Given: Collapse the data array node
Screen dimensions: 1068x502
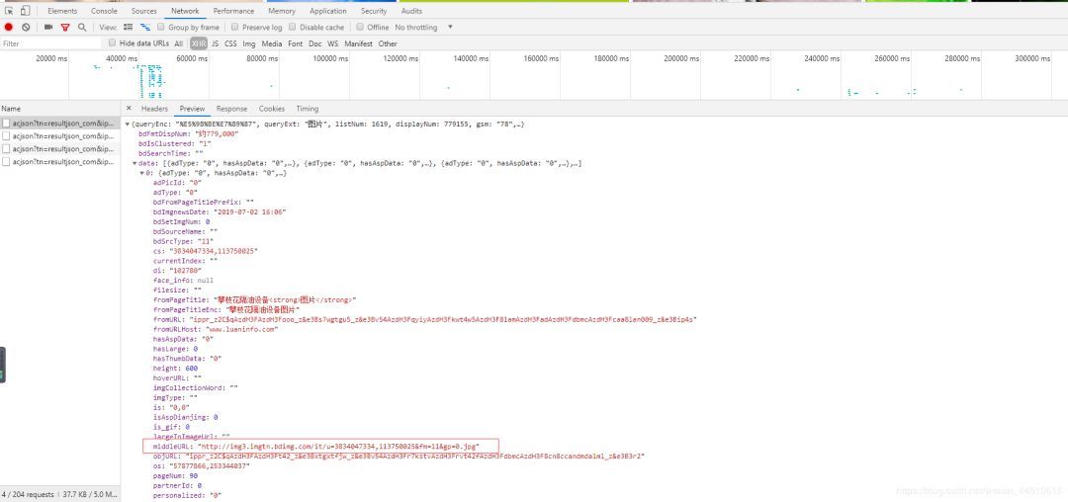Looking at the screenshot, I should tap(134, 163).
